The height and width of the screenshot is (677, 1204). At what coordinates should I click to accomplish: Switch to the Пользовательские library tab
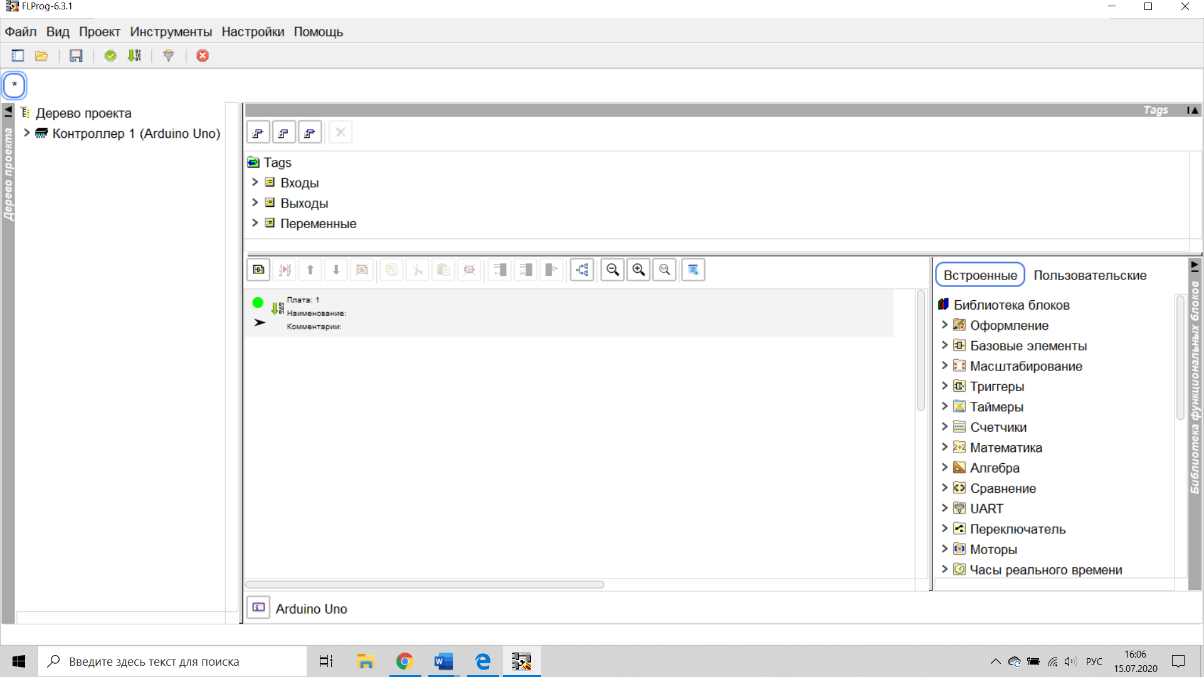click(x=1090, y=275)
